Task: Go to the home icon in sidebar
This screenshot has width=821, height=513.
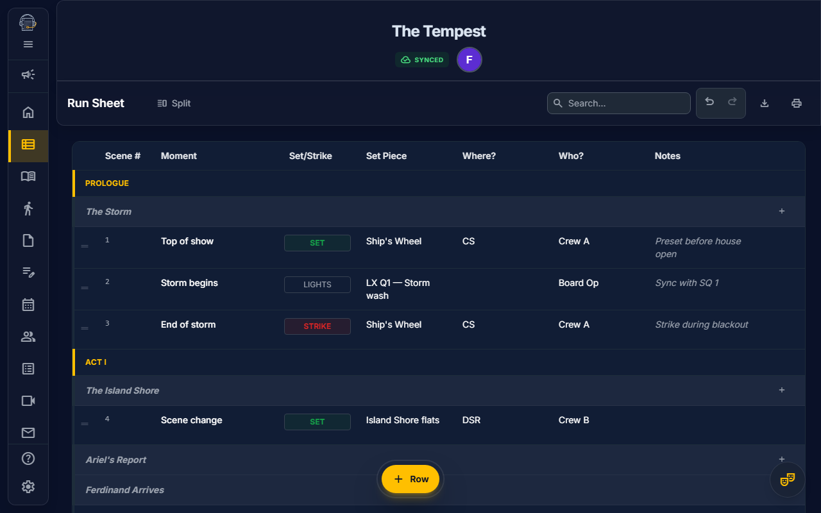Action: point(28,112)
